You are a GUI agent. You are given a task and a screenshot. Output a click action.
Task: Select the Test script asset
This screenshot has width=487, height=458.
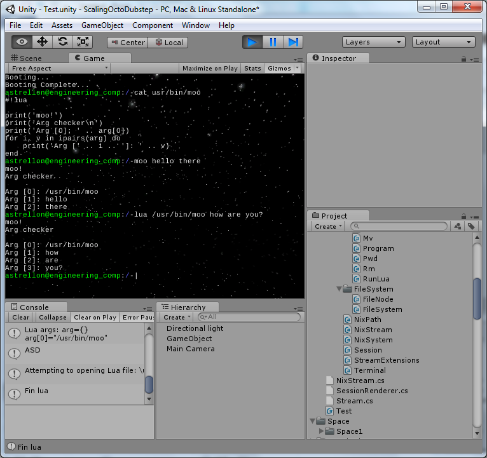click(339, 411)
